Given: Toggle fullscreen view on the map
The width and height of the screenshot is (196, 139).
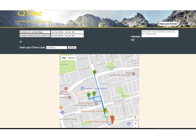Looking at the screenshot, I should (x=135, y=58).
